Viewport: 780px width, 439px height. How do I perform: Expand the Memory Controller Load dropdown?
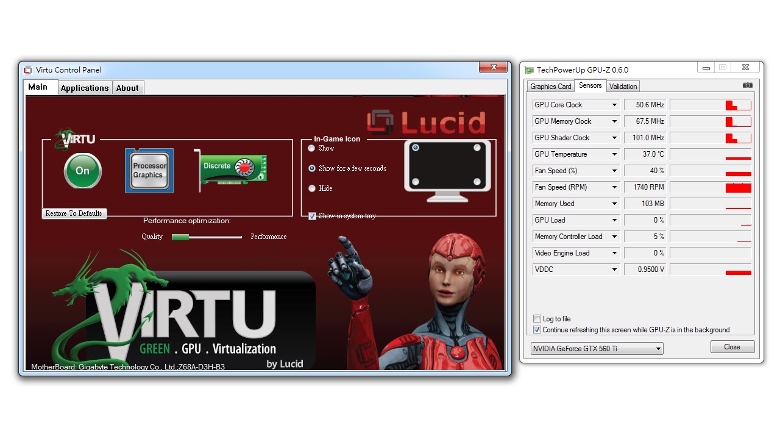[614, 237]
